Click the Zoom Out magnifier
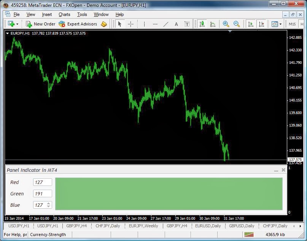 tap(237, 24)
